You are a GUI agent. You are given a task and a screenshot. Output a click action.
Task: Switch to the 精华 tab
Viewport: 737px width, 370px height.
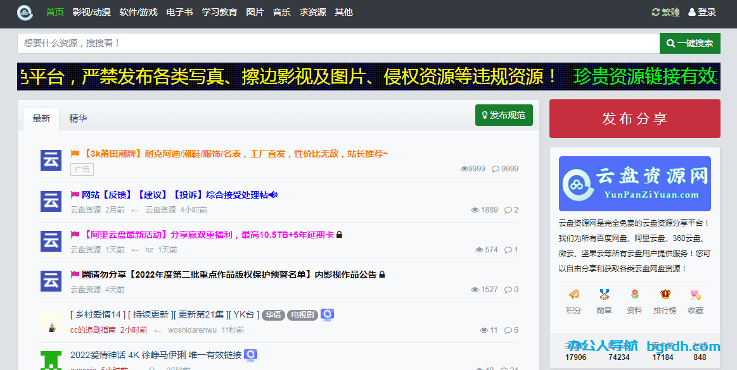tap(78, 118)
